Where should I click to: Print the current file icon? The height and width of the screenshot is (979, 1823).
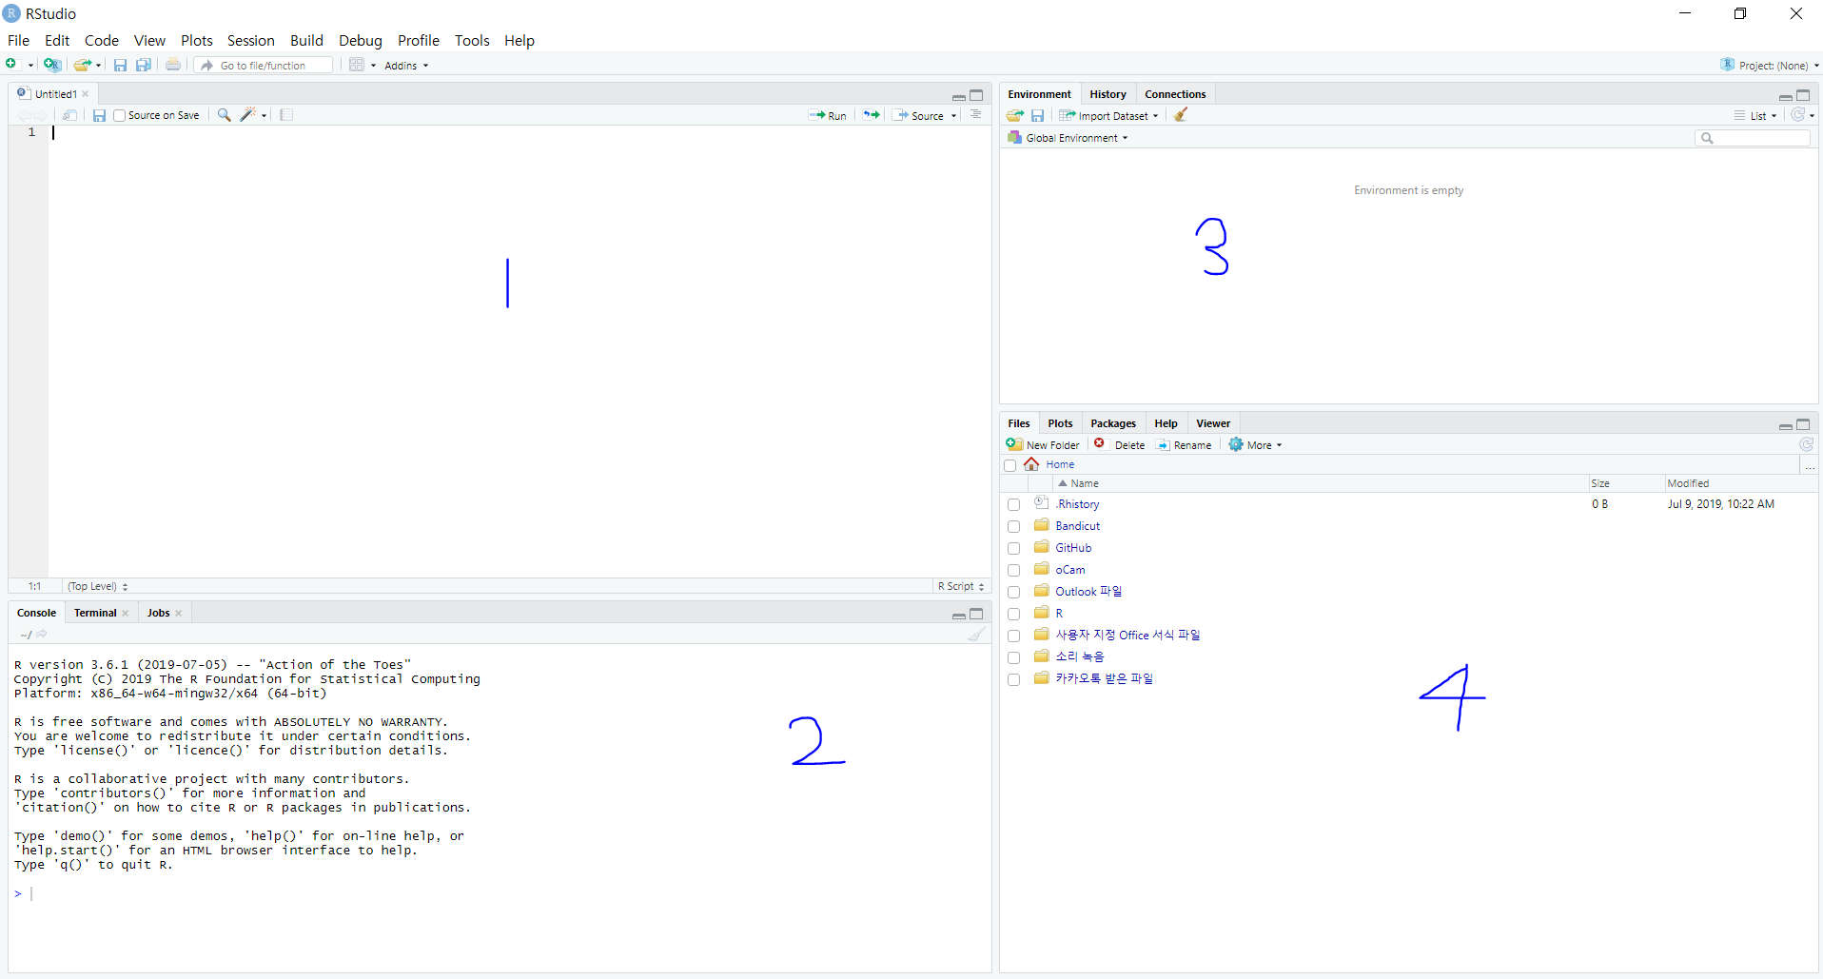173,65
